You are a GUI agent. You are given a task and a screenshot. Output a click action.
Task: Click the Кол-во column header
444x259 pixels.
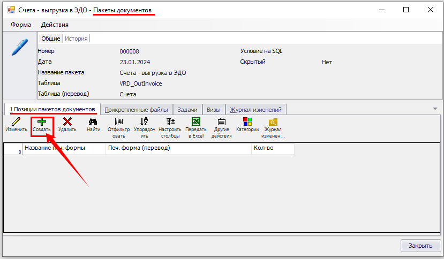272,148
